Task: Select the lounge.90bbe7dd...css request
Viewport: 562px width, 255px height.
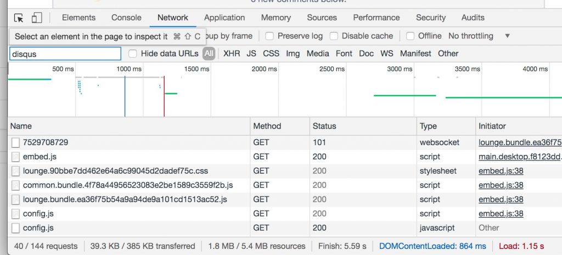Action: [115, 171]
